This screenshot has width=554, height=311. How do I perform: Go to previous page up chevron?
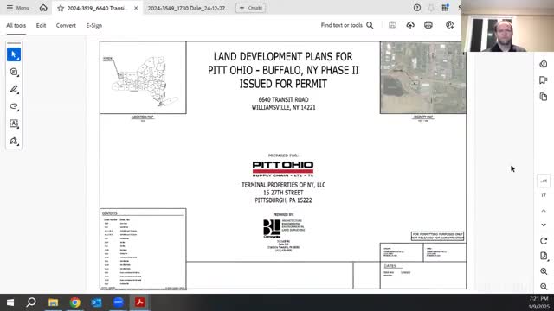click(x=544, y=211)
